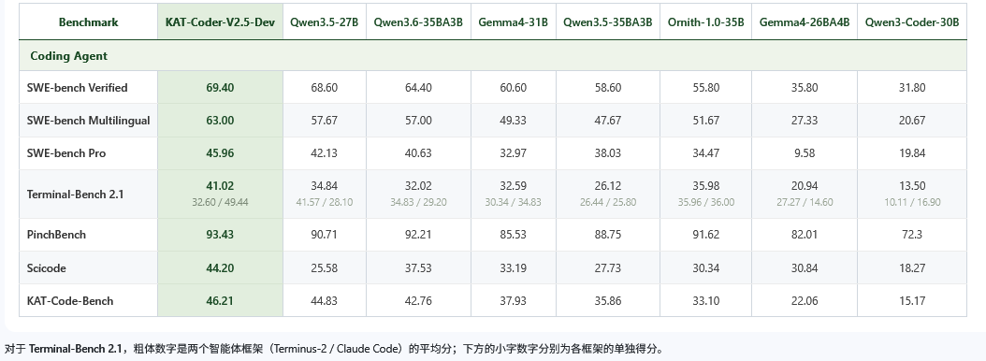The image size is (986, 361).
Task: Select the 33.10 score cell
Action: 705,300
